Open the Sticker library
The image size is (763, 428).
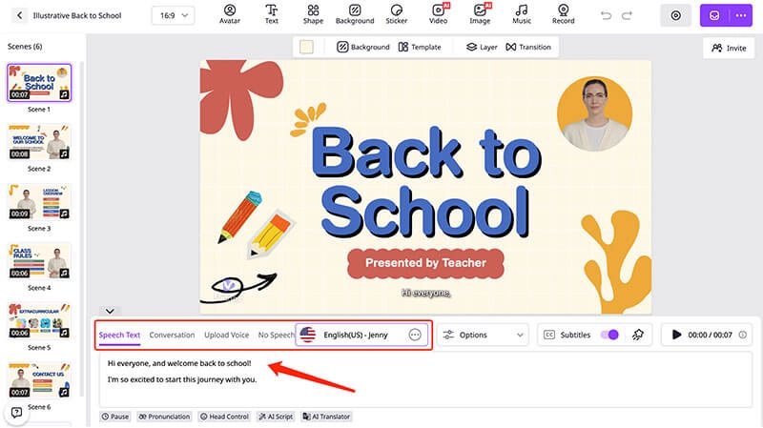point(397,14)
